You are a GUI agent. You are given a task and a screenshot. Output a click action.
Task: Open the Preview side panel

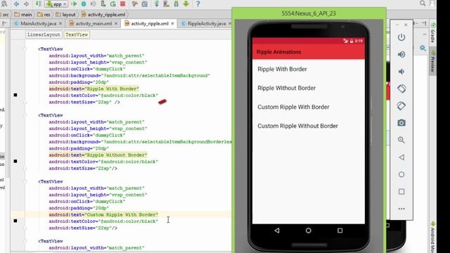[x=433, y=62]
